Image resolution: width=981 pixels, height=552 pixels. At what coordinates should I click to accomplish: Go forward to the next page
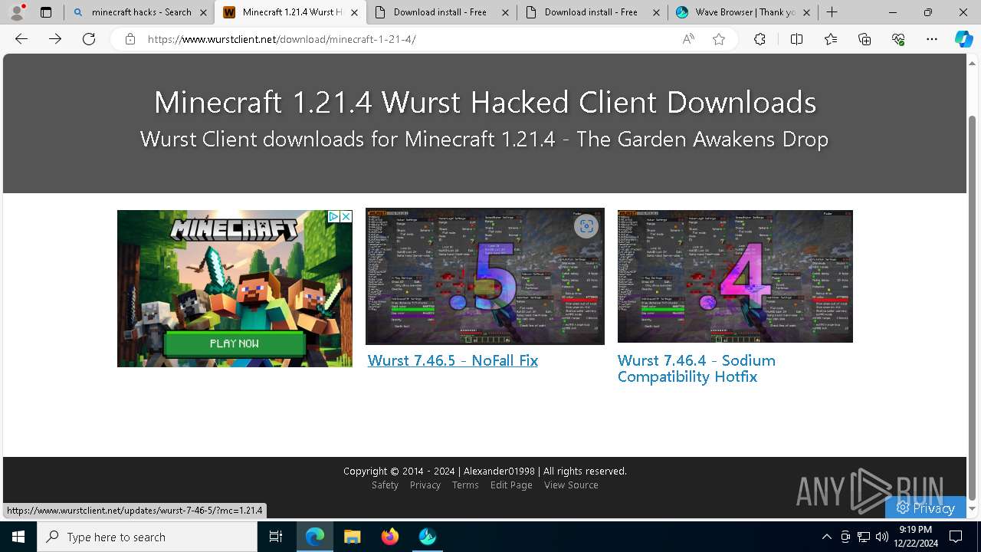tap(55, 39)
